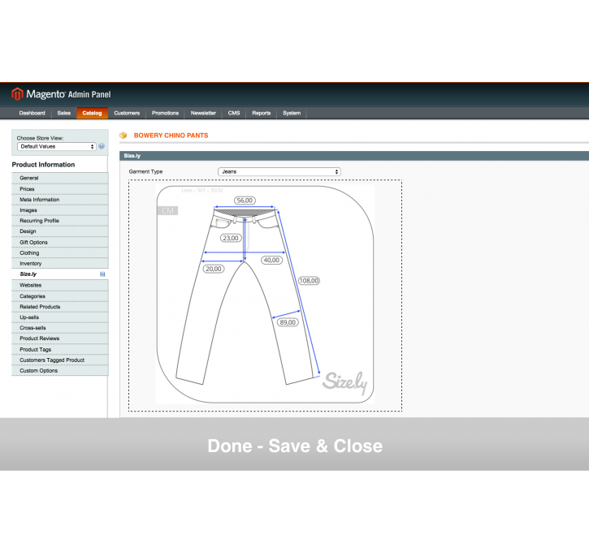Viewport: 589px width, 552px height.
Task: Select the Up-sells product tab
Action: (60, 317)
